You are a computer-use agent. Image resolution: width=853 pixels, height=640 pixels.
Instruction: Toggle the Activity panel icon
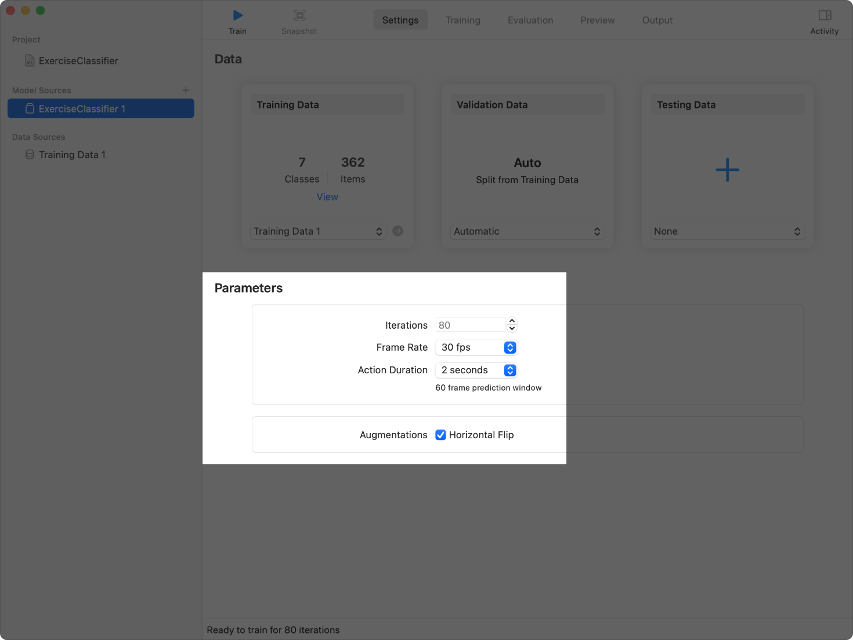825,16
